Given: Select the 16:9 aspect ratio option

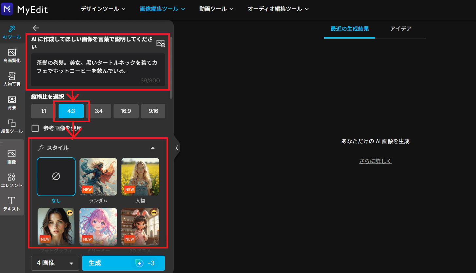Looking at the screenshot, I should 126,111.
